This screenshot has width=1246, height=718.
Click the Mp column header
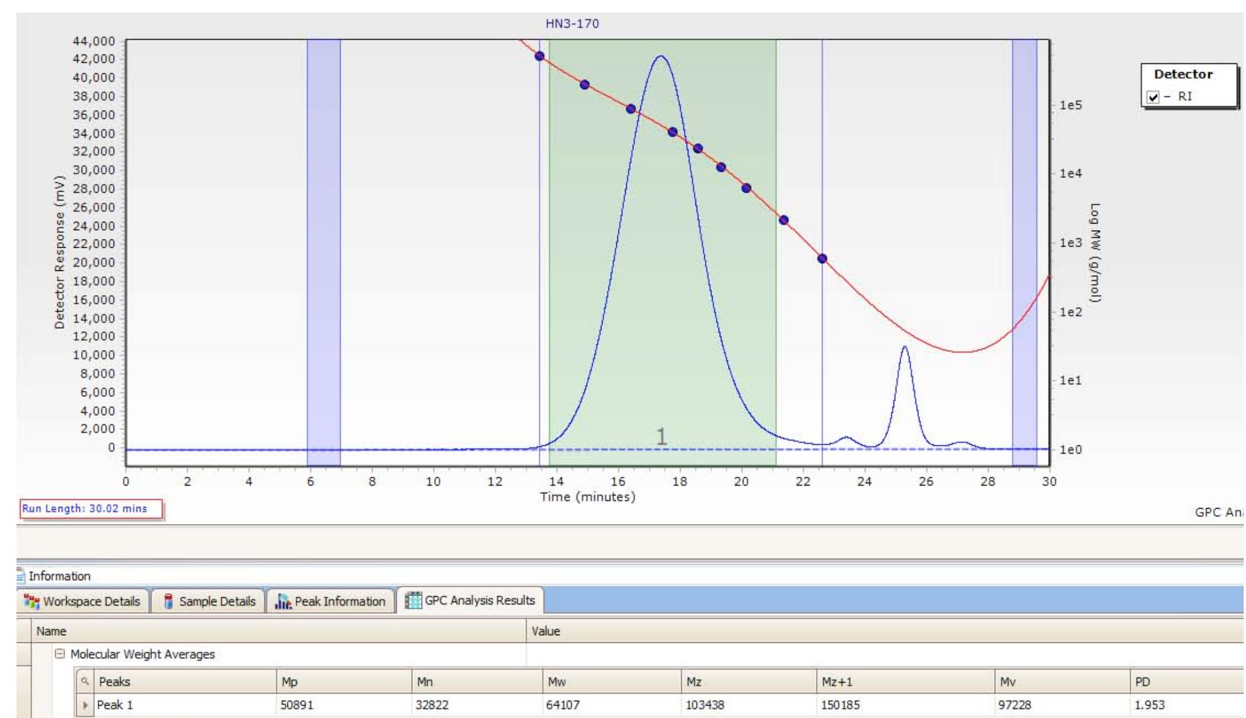[x=343, y=682]
